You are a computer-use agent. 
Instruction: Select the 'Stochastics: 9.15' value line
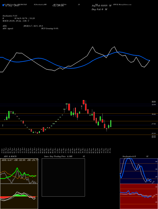(x=10, y=16)
